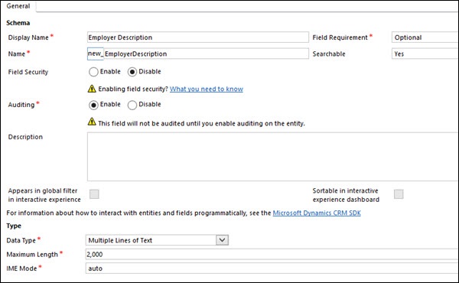Check Sortable in interactive experience dashboard

[x=399, y=194]
